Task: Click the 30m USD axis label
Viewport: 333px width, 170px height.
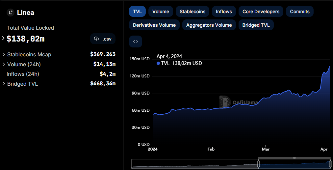Action: click(x=140, y=127)
